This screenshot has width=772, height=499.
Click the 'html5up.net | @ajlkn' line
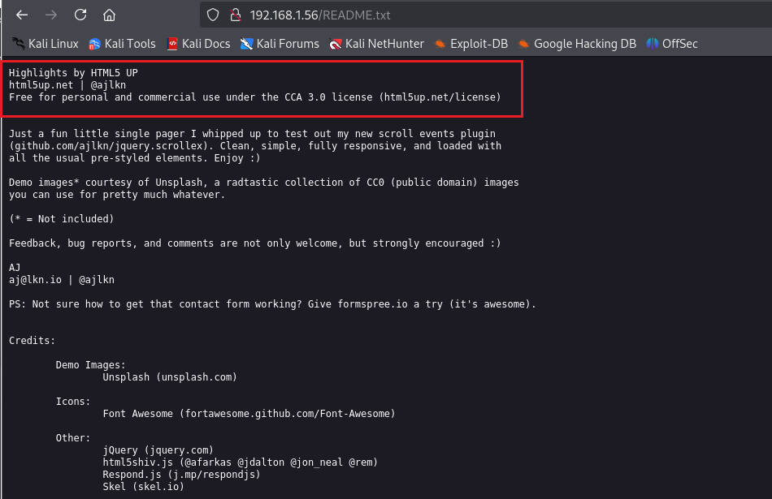(x=67, y=85)
